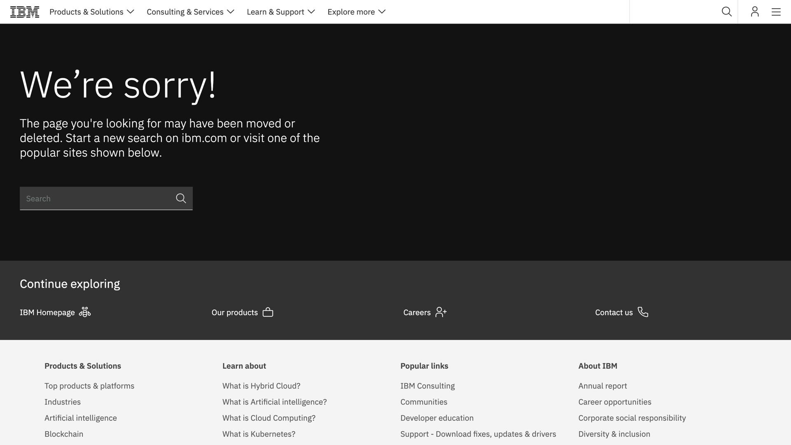Open the Annual report link
The height and width of the screenshot is (445, 791).
click(602, 386)
